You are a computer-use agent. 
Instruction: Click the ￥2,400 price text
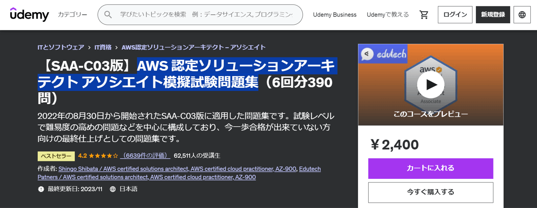(394, 145)
